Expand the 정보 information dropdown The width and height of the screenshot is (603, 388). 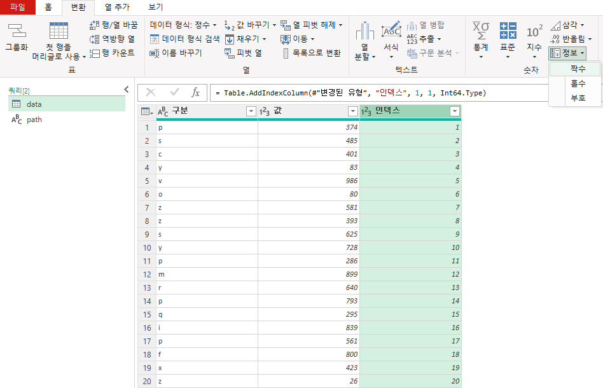tap(567, 53)
